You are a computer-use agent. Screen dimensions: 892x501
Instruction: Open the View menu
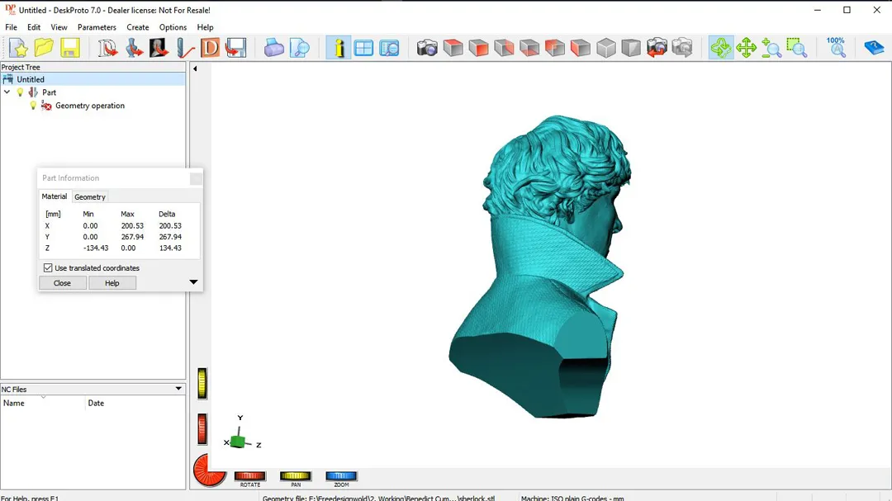[59, 27]
